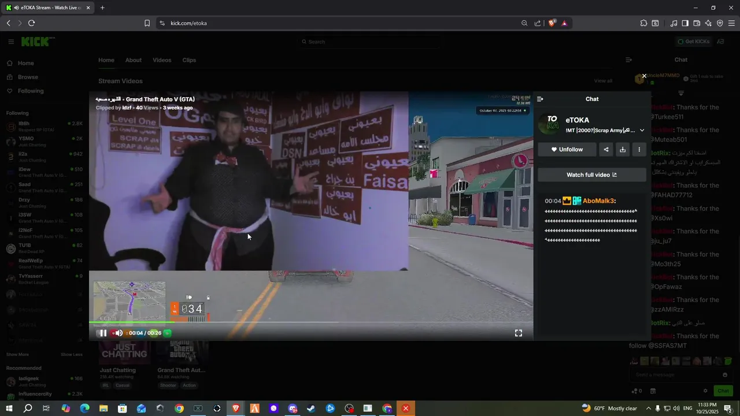Switch to the About channel tab
This screenshot has height=416, width=740.
(134, 60)
